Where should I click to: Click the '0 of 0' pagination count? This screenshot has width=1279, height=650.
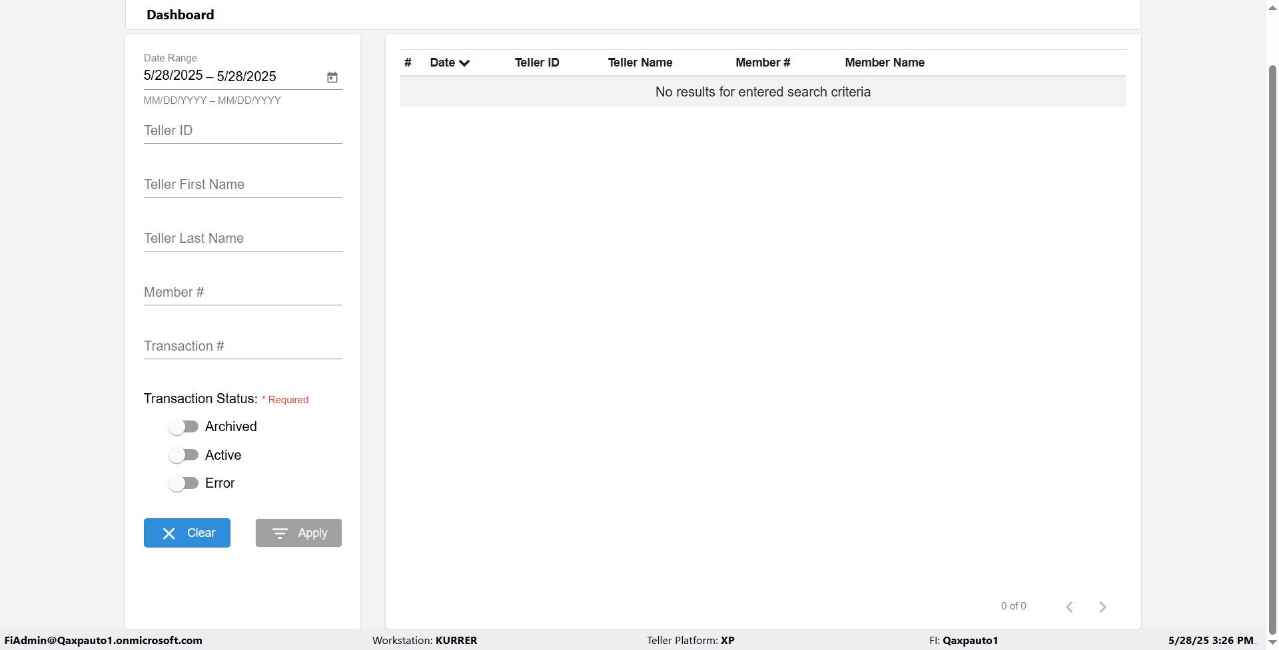coord(1013,606)
